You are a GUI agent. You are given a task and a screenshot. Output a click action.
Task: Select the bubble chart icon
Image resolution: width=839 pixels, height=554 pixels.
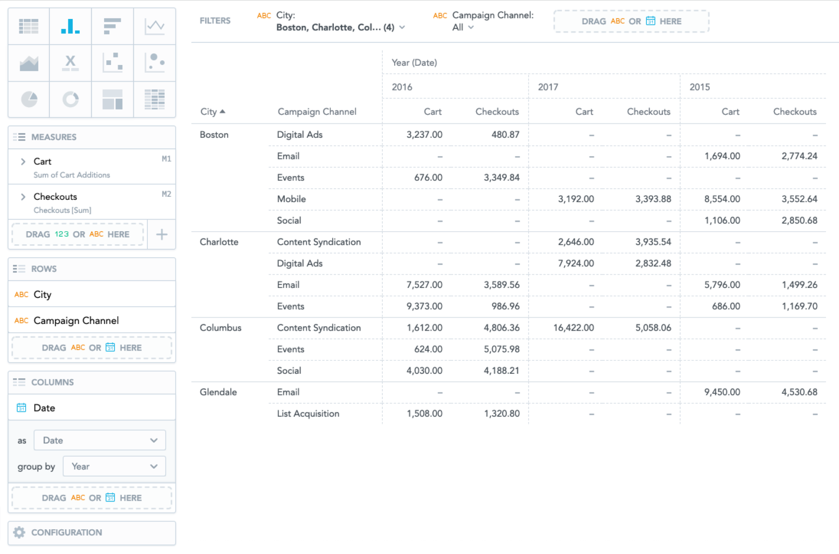pos(155,63)
